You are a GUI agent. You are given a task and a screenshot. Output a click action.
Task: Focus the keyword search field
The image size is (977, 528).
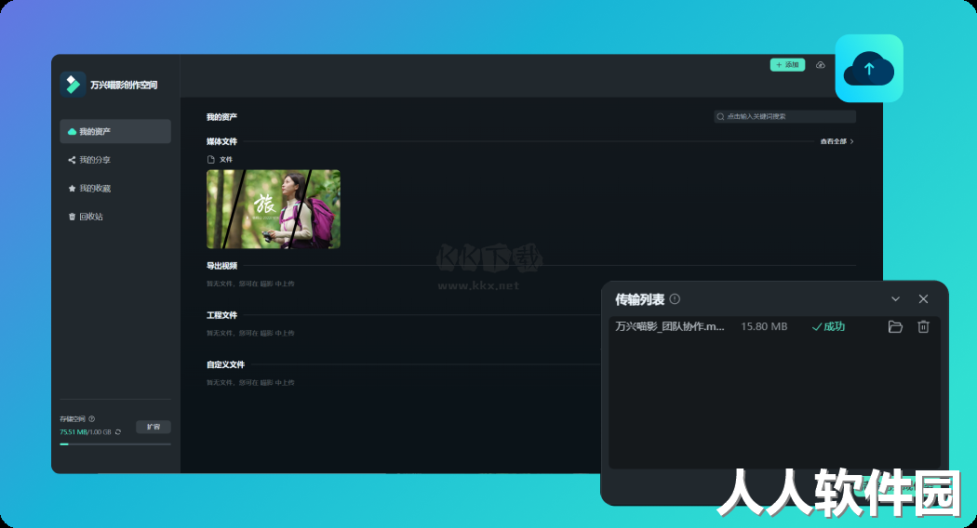785,116
